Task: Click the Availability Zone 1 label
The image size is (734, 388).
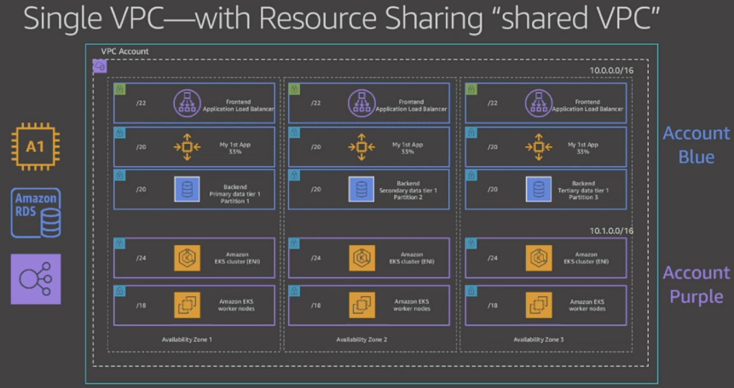Action: click(187, 339)
